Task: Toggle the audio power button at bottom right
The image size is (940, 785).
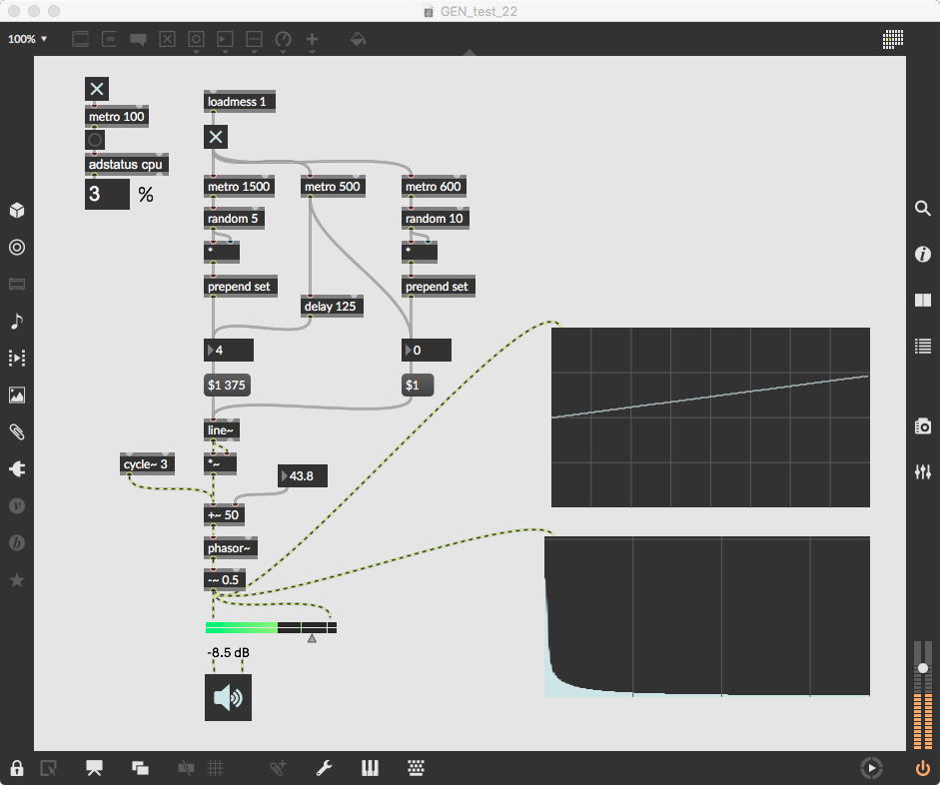Action: [922, 768]
